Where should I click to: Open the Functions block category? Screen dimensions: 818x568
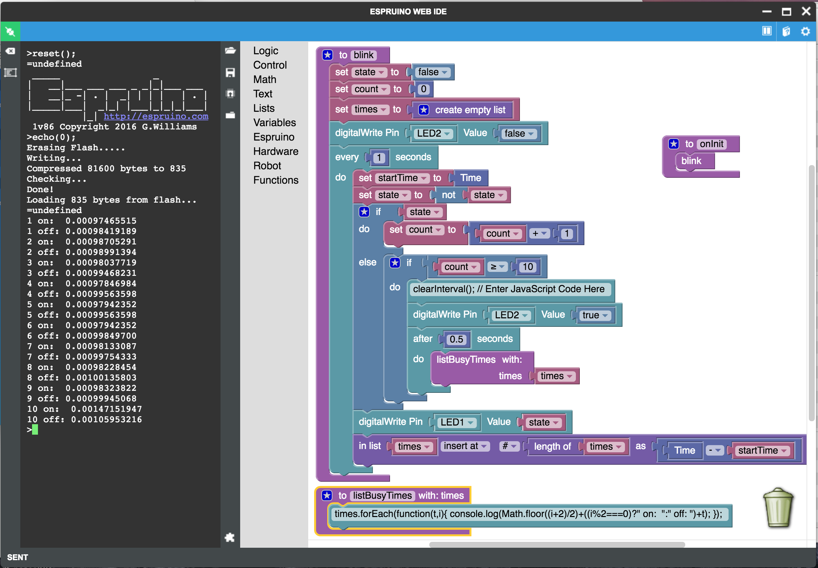276,180
